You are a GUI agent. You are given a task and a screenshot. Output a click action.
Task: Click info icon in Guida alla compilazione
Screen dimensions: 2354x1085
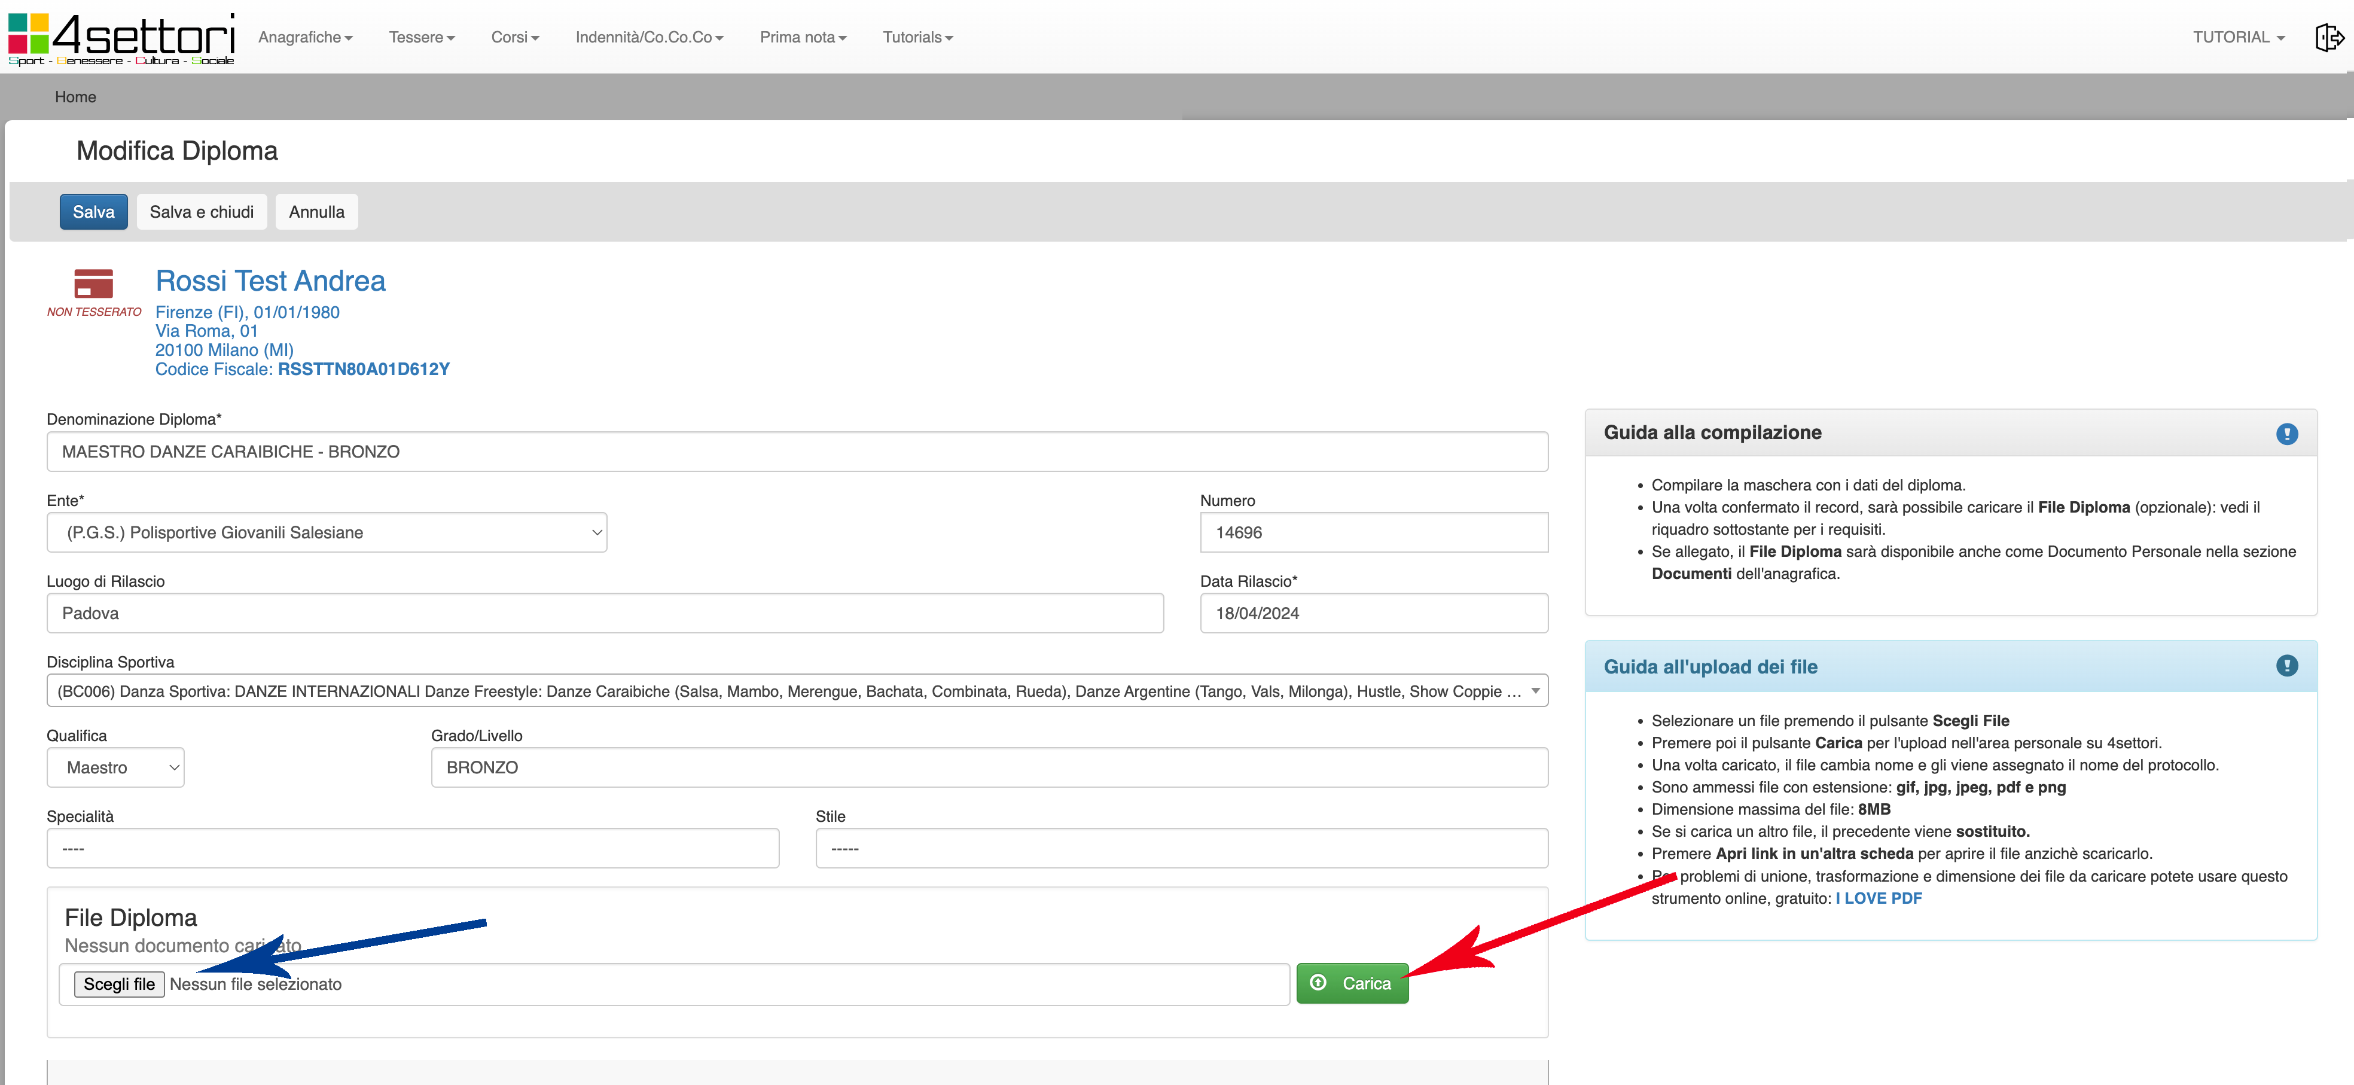[x=2286, y=433]
